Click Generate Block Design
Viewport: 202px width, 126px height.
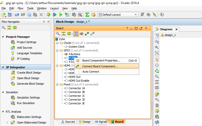tap(30, 84)
